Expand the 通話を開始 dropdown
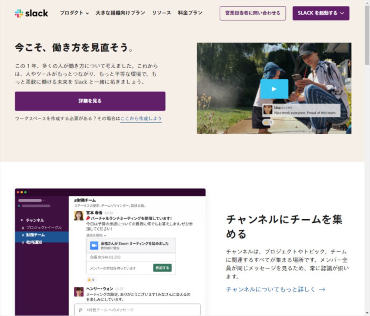 (96, 235)
